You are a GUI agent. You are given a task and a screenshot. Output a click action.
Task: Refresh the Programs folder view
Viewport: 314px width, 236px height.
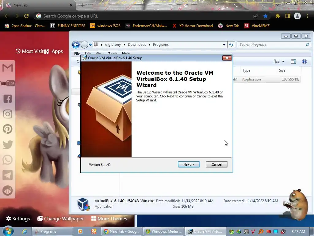click(x=231, y=45)
